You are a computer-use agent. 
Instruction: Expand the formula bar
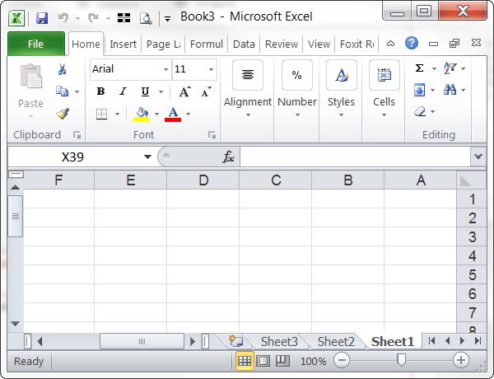(x=478, y=156)
